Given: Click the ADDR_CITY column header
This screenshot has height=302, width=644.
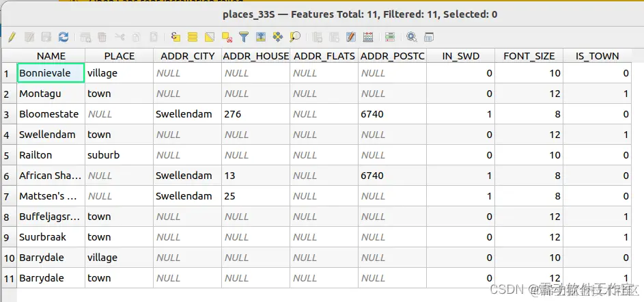Looking at the screenshot, I should (x=187, y=56).
